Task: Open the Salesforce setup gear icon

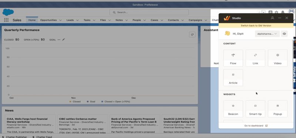Action: point(276,12)
